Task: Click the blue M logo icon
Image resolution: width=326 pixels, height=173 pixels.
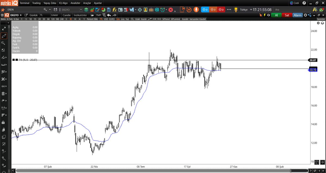Action: pos(132,10)
